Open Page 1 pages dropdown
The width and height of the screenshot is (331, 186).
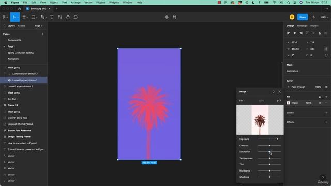point(39,26)
